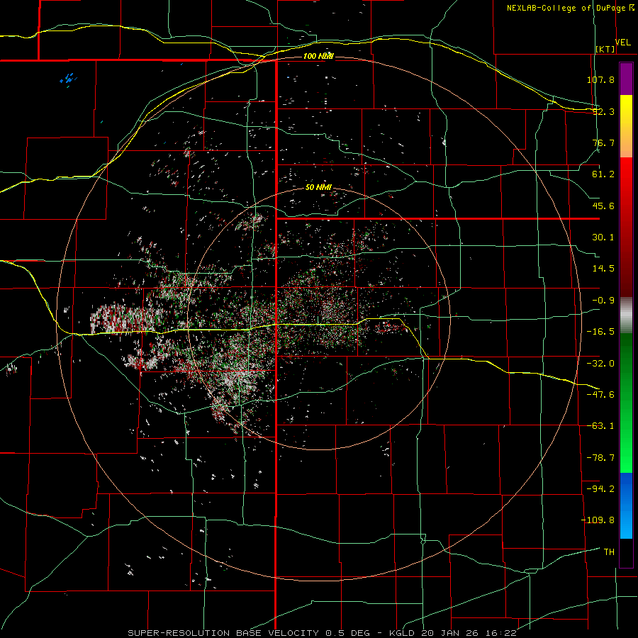Click the 100 NMI range ring label
Image resolution: width=638 pixels, height=638 pixels.
point(318,56)
